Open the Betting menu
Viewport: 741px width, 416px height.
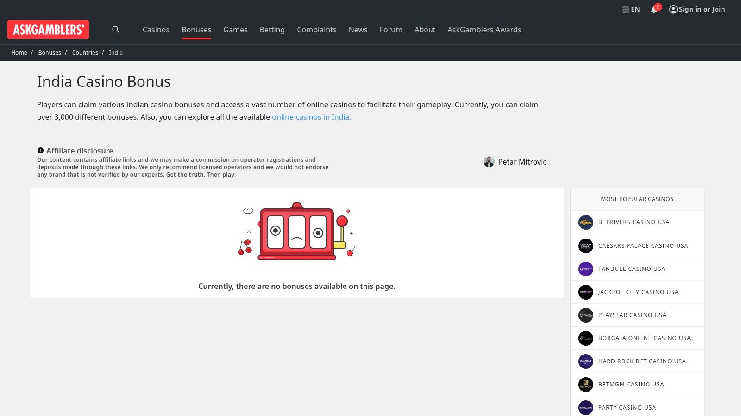(x=272, y=30)
